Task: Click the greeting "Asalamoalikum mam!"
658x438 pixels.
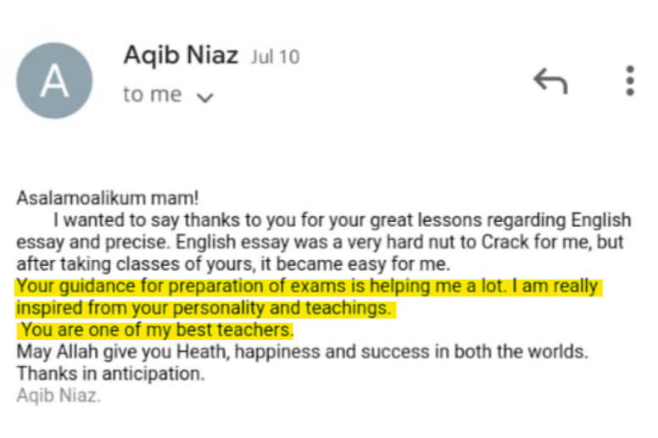Action: pyautogui.click(x=107, y=199)
